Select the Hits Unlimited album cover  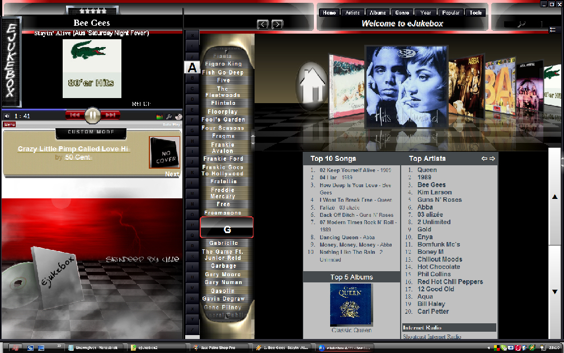406,86
